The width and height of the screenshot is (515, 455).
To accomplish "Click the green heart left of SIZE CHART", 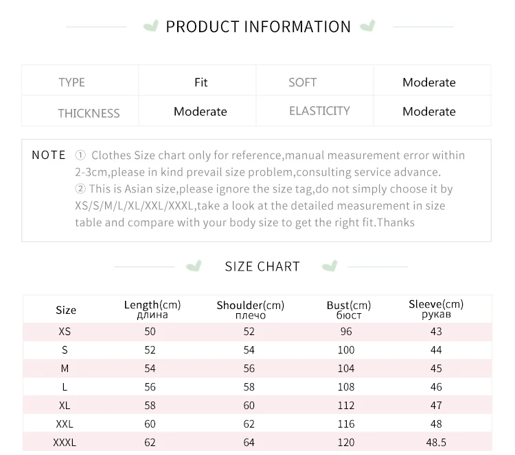I will (x=195, y=266).
